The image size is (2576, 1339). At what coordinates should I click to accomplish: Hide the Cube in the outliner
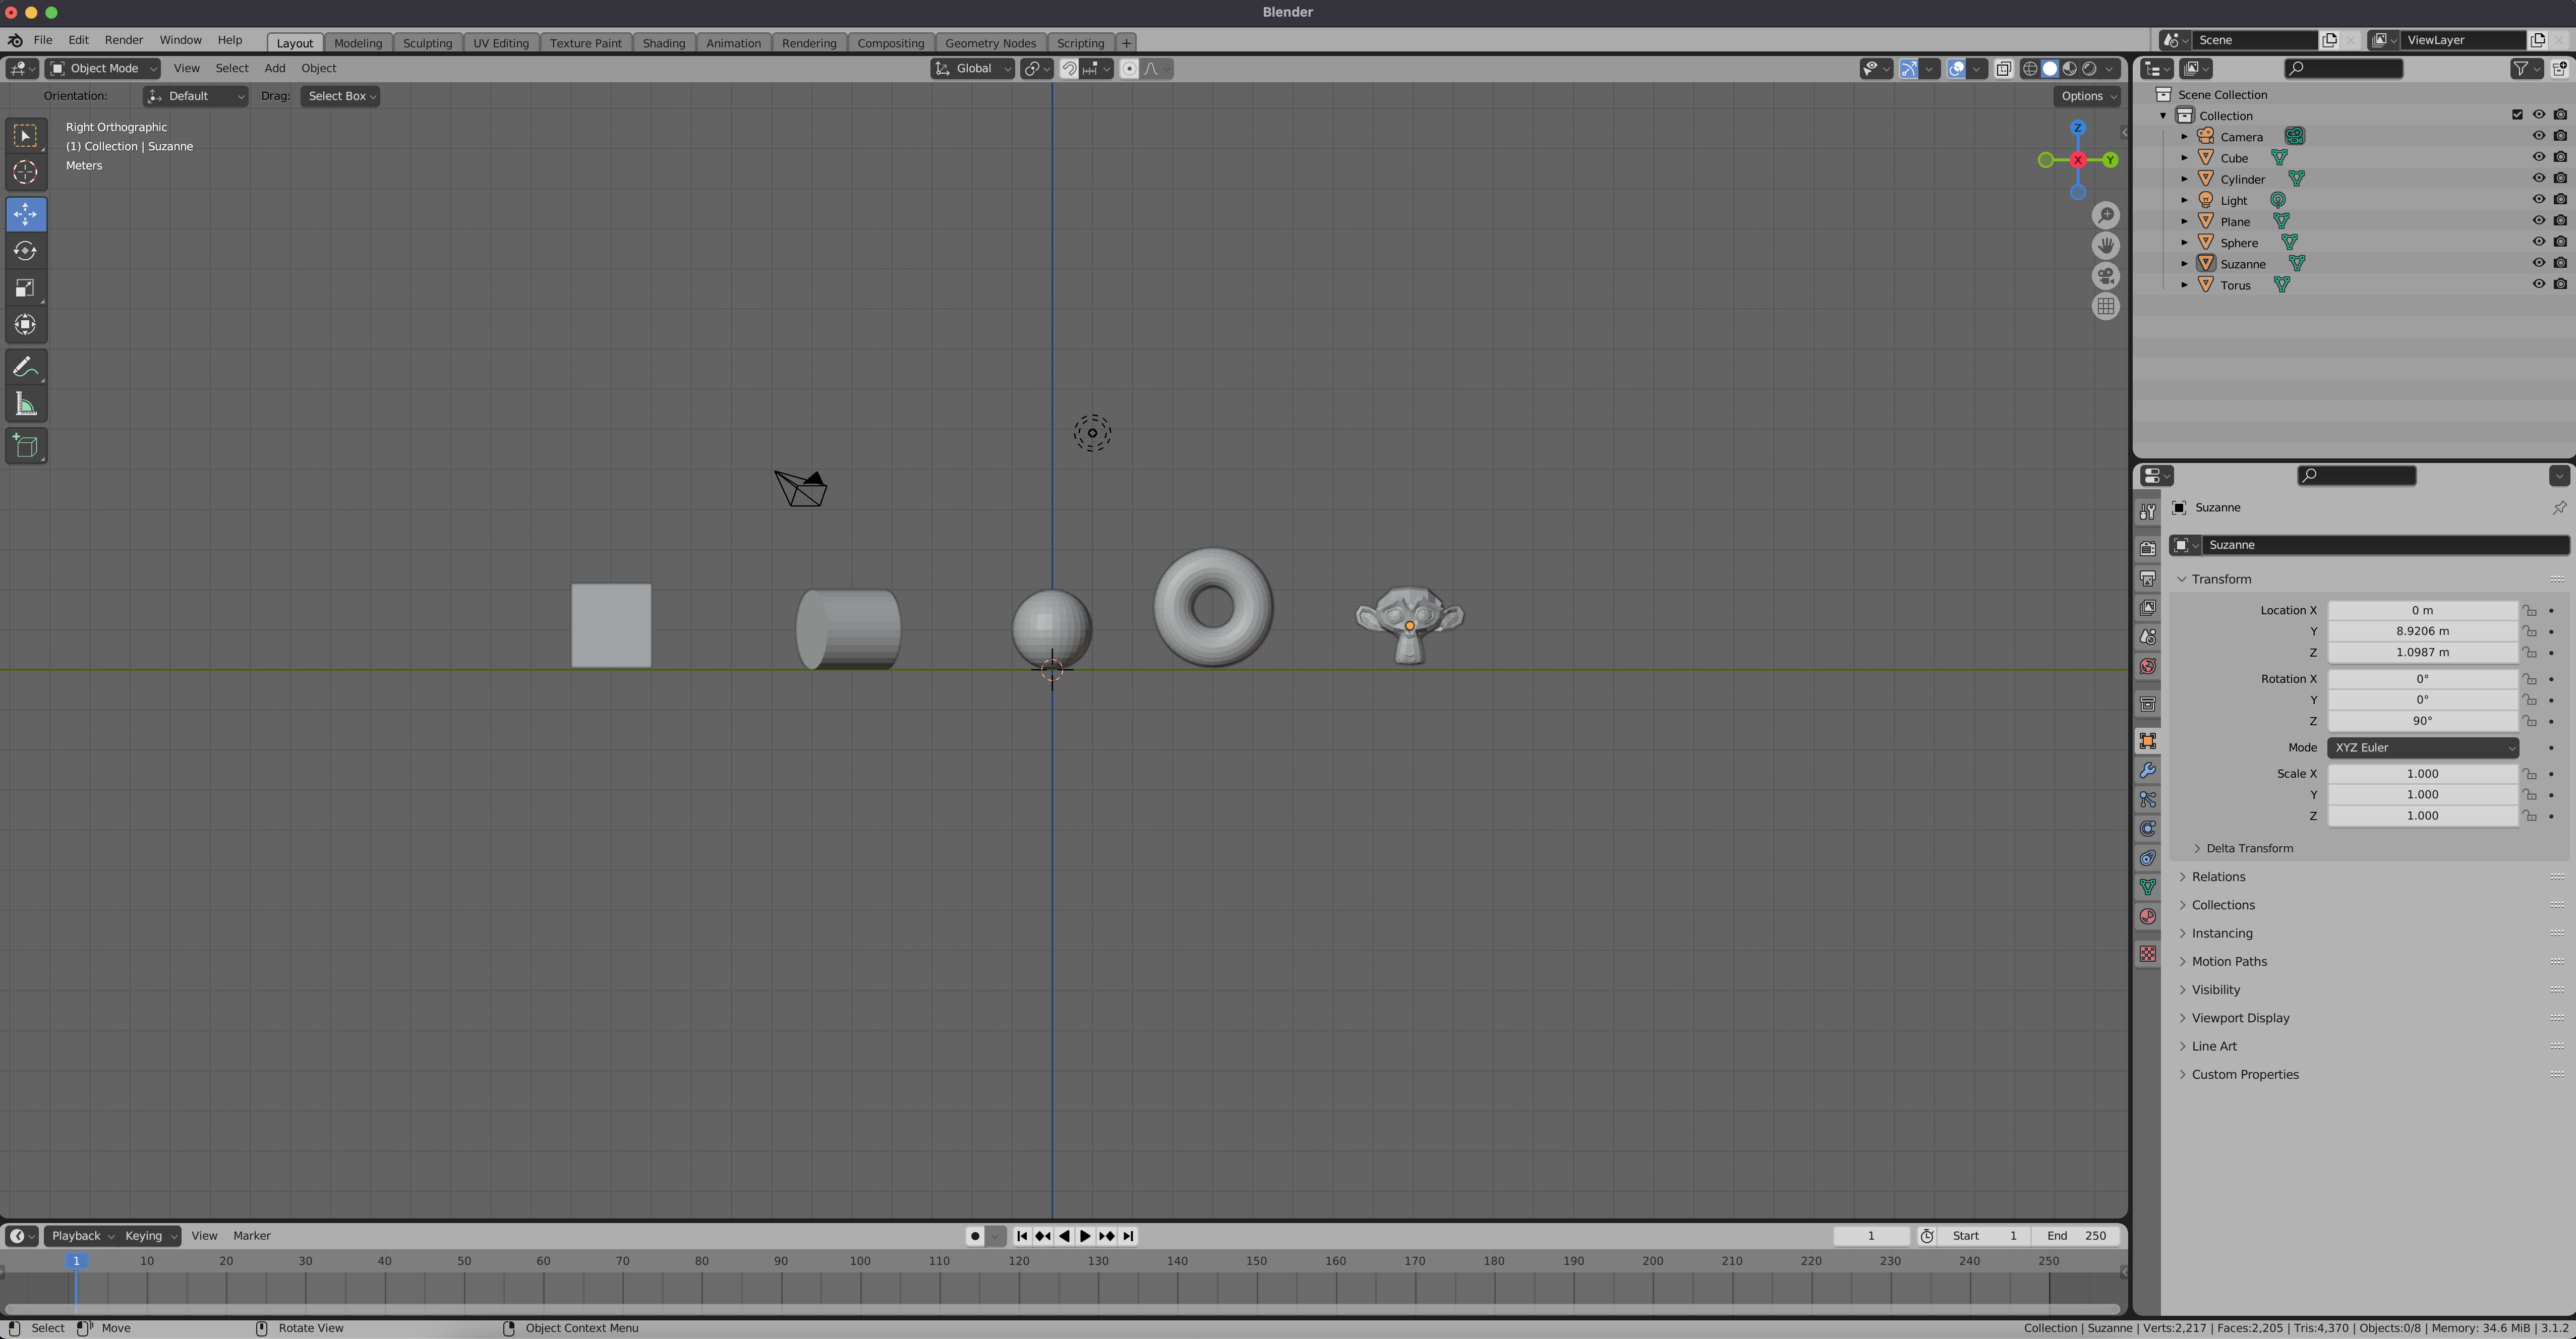(2538, 157)
